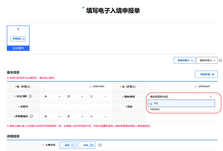This screenshot has height=151, width=223.
Task: Click help icon next to SEA button
Action: (x=100, y=145)
